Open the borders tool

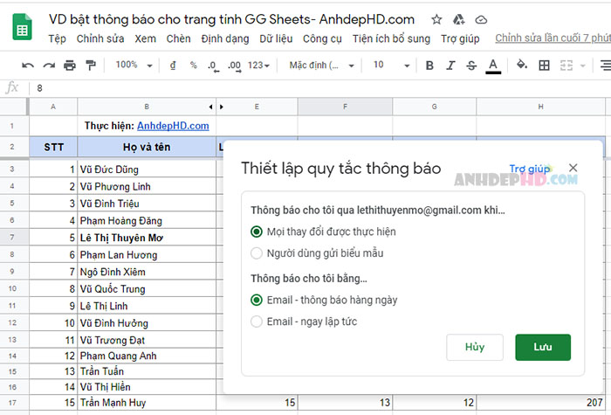[544, 66]
